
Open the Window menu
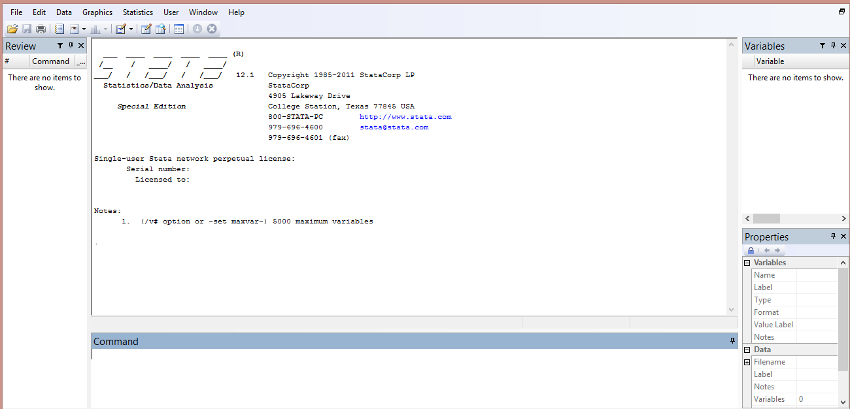tap(203, 12)
